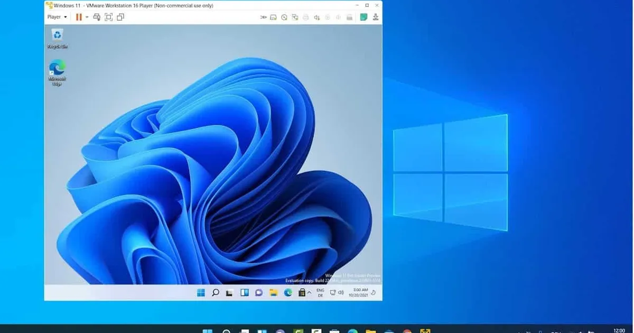The width and height of the screenshot is (634, 333).
Task: Suspend the virtual machine with the pause icon
Action: tap(78, 16)
